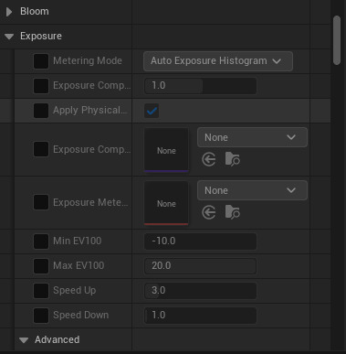The height and width of the screenshot is (354, 346).
Task: Toggle the Apply Physical Camera Exposure checkmark
Action: coord(152,111)
